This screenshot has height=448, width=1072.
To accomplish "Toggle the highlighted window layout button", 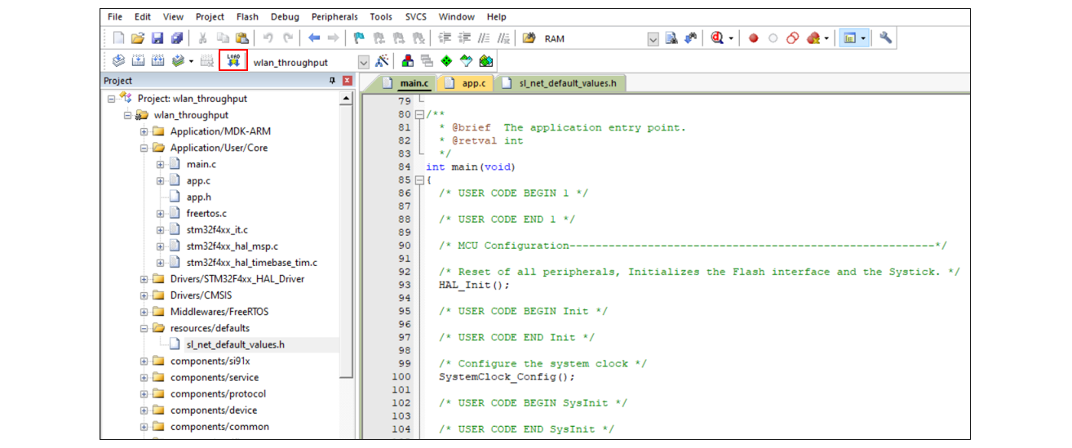I will point(851,38).
